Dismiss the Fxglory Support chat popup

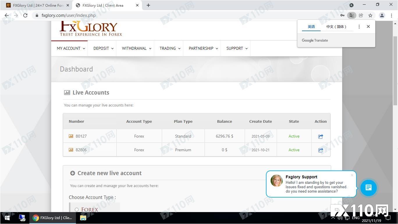point(352,175)
